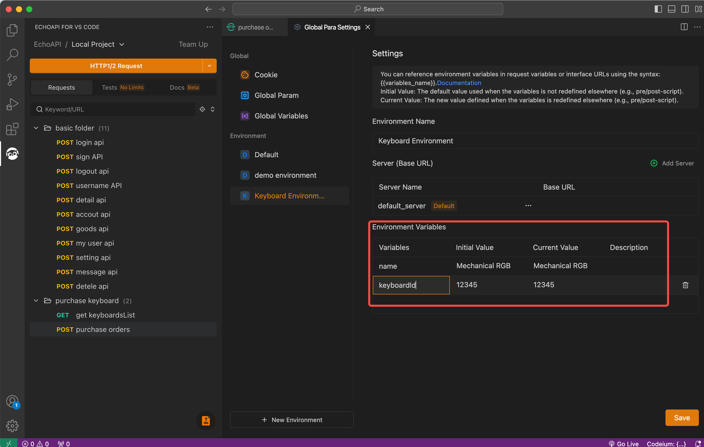Select the Docs tab
Screen dimensions: 704x447
click(x=185, y=87)
